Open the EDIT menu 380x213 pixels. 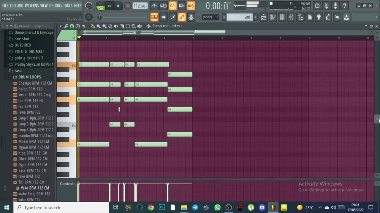pyautogui.click(x=13, y=6)
